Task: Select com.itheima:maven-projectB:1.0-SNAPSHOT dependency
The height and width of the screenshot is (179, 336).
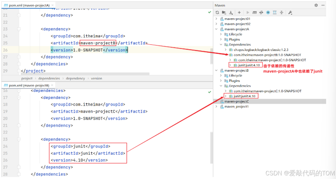Action: (x=267, y=55)
